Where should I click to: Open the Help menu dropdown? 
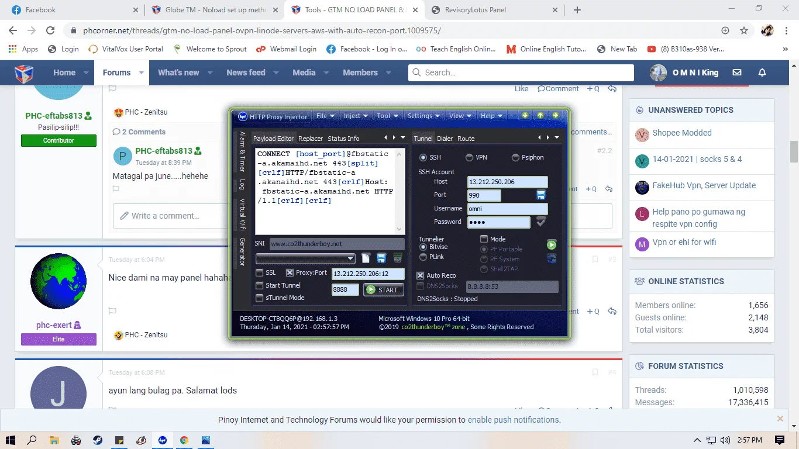[x=491, y=116]
